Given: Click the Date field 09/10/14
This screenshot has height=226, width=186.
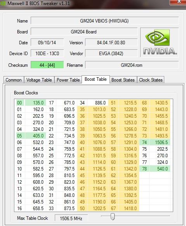Looking at the screenshot, I should tap(47, 42).
